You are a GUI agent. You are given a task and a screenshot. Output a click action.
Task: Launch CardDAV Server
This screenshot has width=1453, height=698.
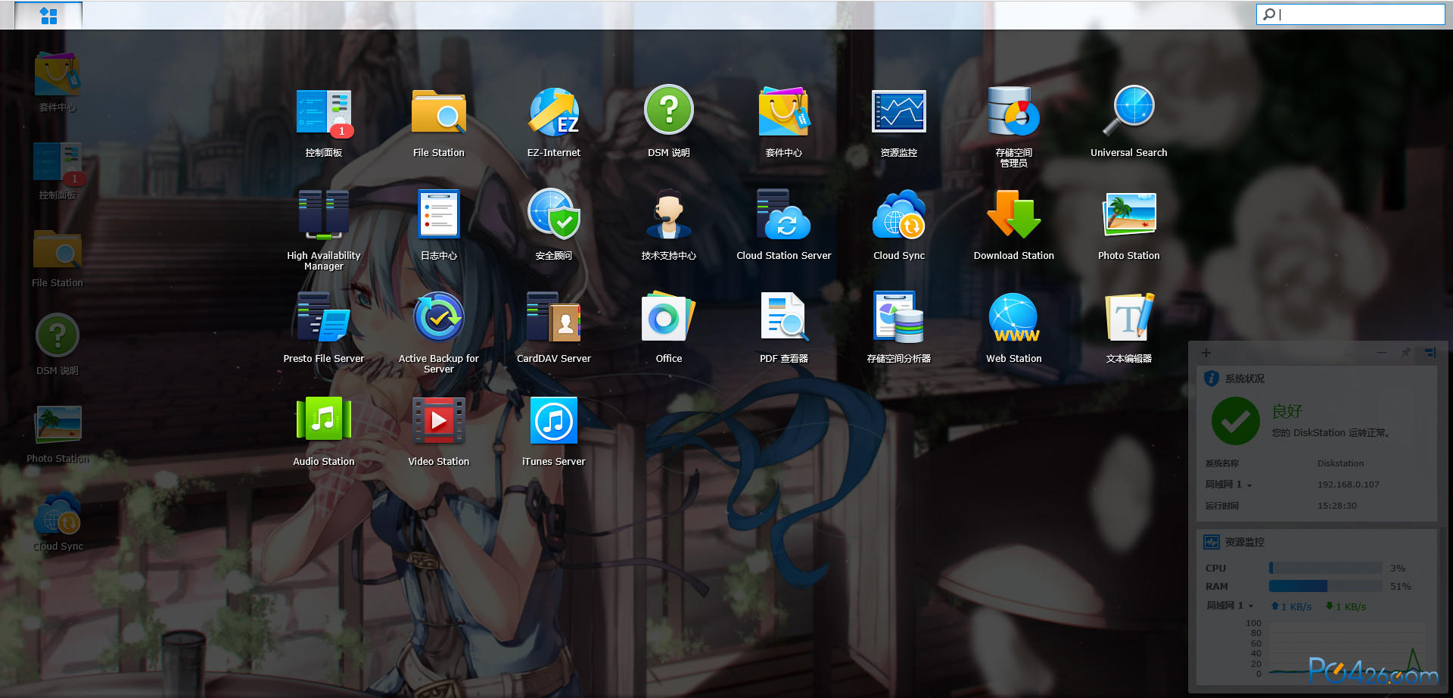click(x=554, y=318)
